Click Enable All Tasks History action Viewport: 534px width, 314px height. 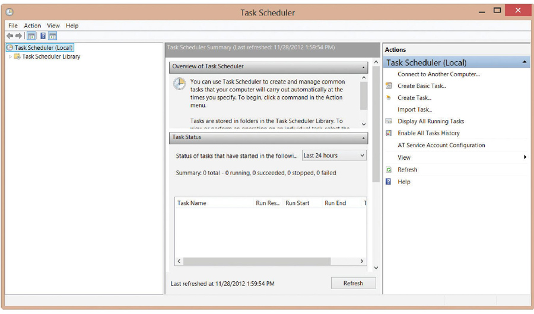428,133
